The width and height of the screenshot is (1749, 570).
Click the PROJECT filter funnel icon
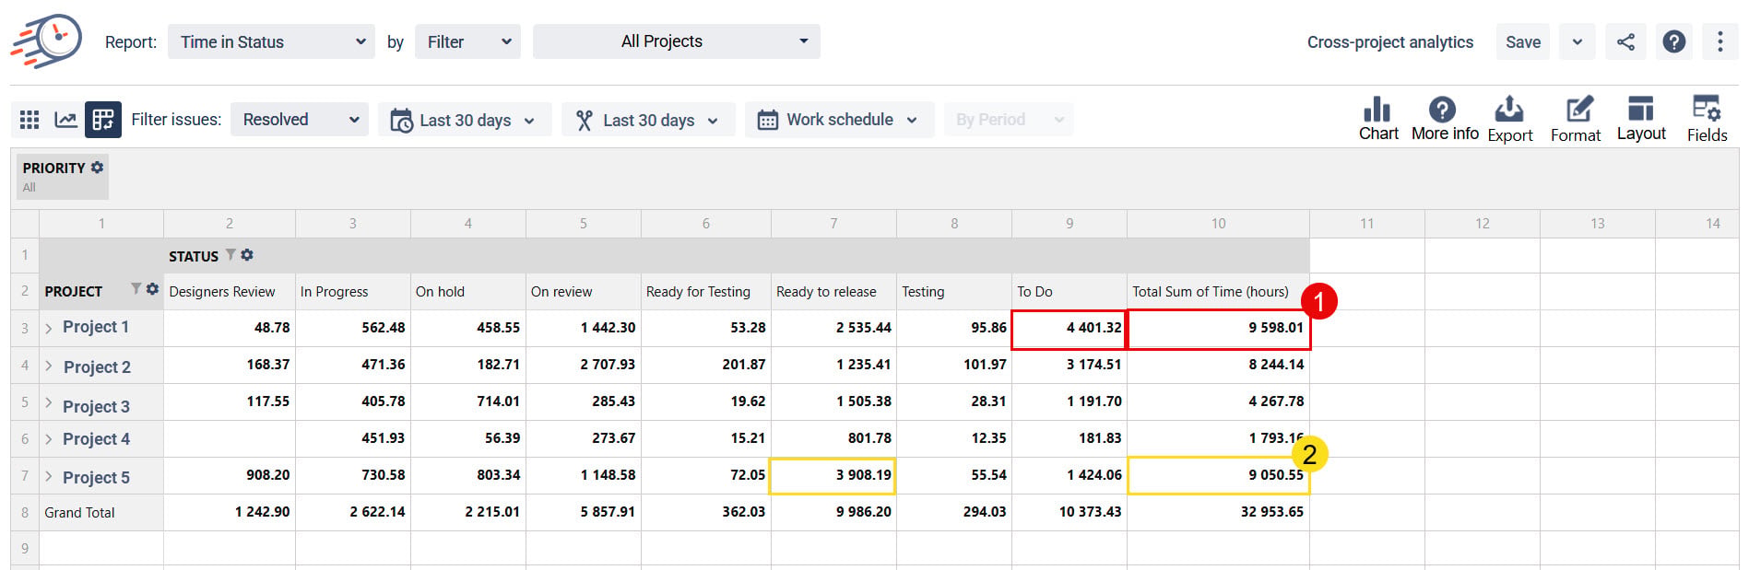(136, 289)
